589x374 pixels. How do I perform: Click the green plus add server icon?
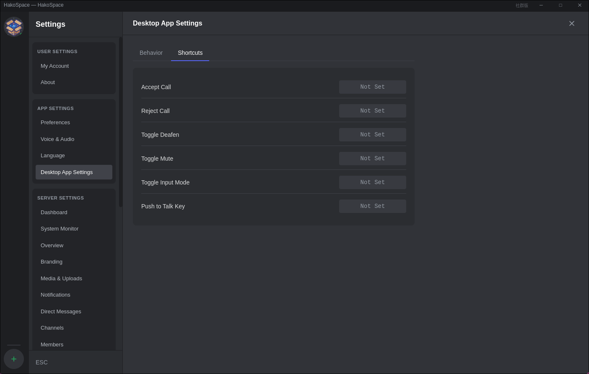[x=14, y=359]
